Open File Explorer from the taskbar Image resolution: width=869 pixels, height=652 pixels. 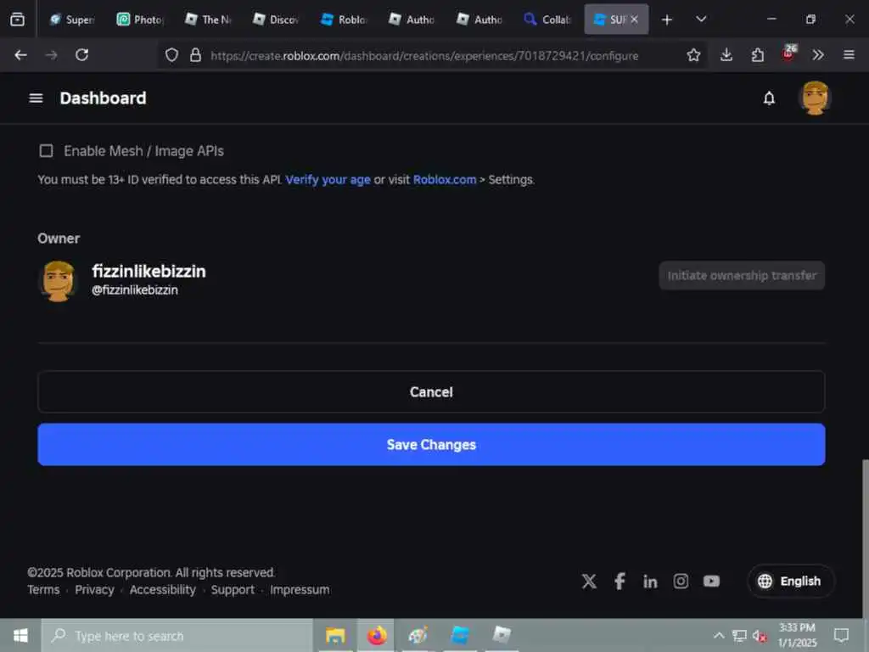pyautogui.click(x=335, y=635)
